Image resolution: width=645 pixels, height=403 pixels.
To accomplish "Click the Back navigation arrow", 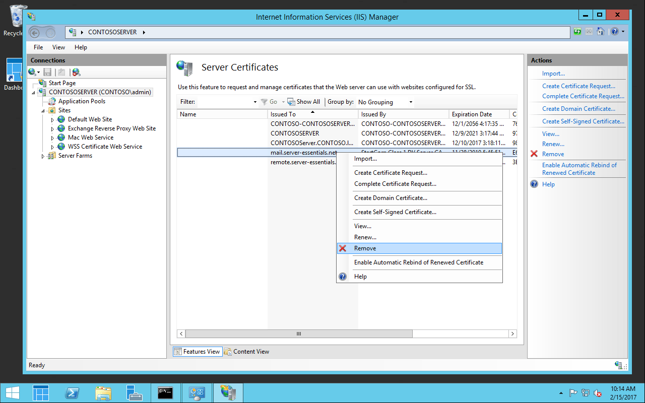I will pyautogui.click(x=35, y=33).
